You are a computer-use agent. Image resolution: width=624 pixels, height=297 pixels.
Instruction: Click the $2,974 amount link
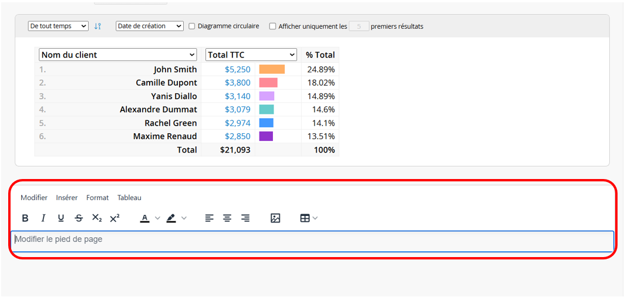coord(238,123)
